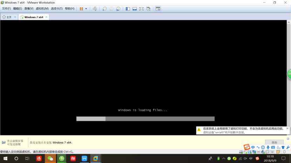Open Task View on the taskbar
Image resolution: width=291 pixels, height=163 pixels.
[x=27, y=158]
